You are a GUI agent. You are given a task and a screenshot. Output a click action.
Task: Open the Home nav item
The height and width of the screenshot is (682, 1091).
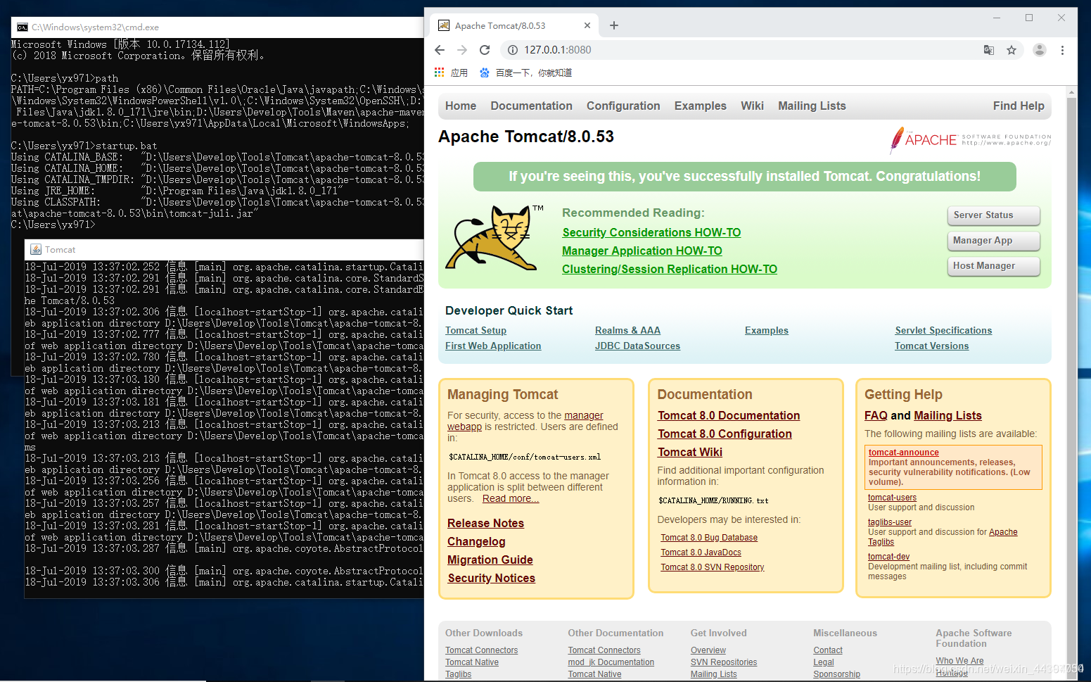461,106
